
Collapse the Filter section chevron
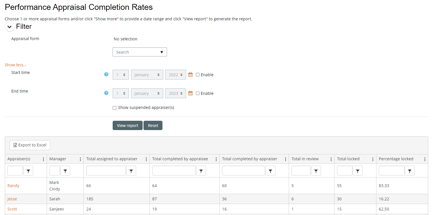click(10, 27)
